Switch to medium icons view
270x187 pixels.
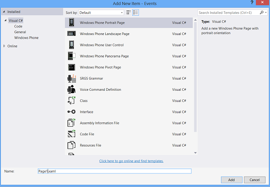[128, 13]
